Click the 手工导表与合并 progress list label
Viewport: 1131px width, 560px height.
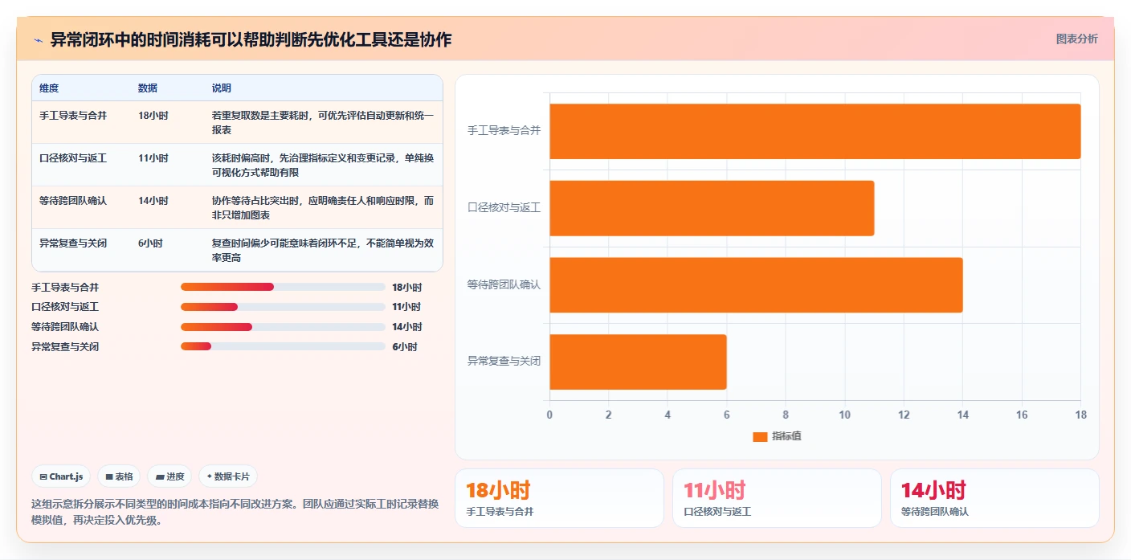[x=65, y=288]
